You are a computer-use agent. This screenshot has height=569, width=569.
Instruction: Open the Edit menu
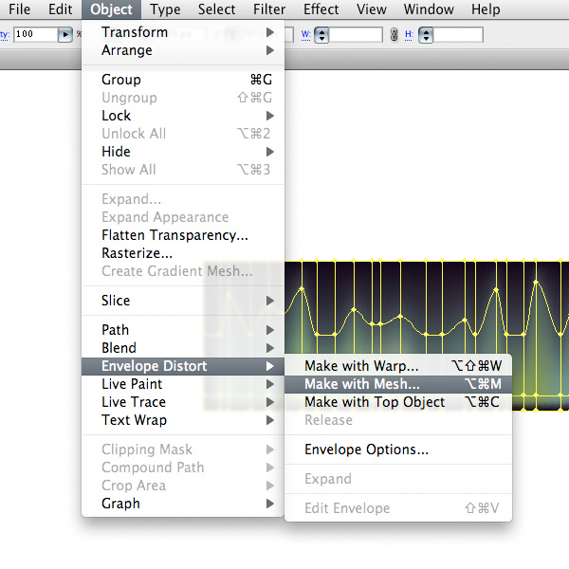click(61, 9)
